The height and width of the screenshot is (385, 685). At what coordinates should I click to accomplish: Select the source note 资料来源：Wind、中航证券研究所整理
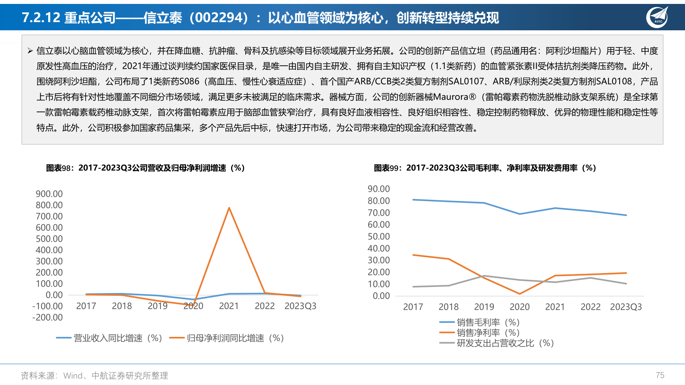[x=94, y=375]
